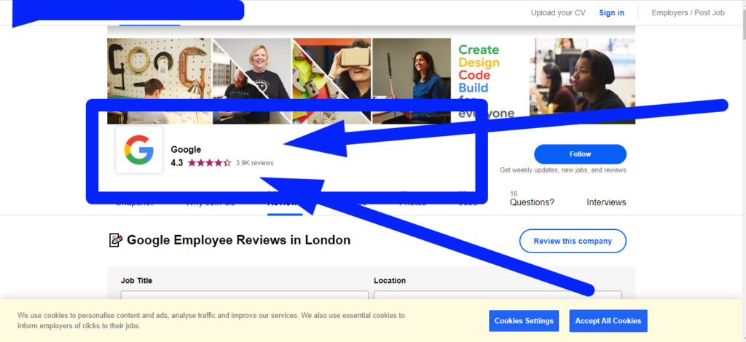Click the star rating next to 4.3
Viewport: 746px width, 342px height.
tap(209, 163)
